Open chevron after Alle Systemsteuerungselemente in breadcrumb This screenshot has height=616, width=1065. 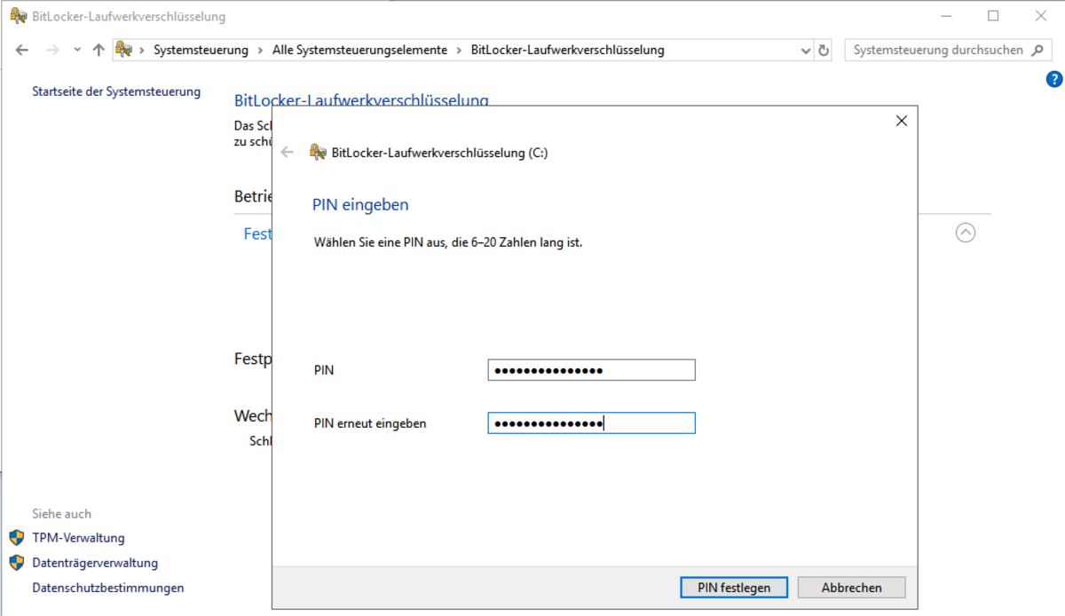coord(460,51)
